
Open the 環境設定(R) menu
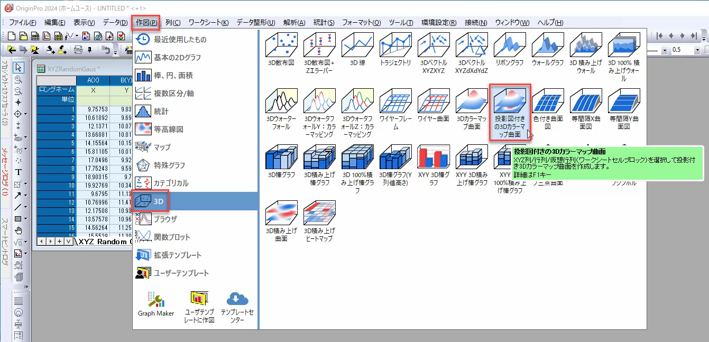pyautogui.click(x=440, y=22)
